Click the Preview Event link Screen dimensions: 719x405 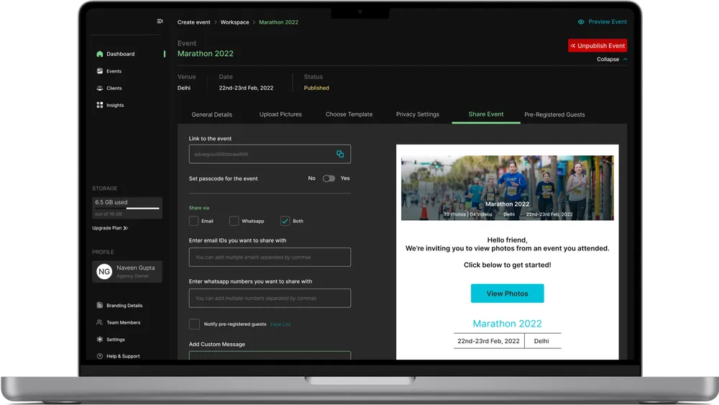[x=603, y=22]
